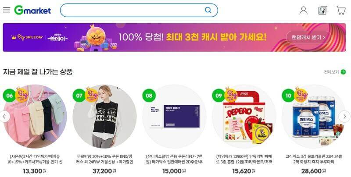Open the hamburger menu icon

tap(7, 10)
